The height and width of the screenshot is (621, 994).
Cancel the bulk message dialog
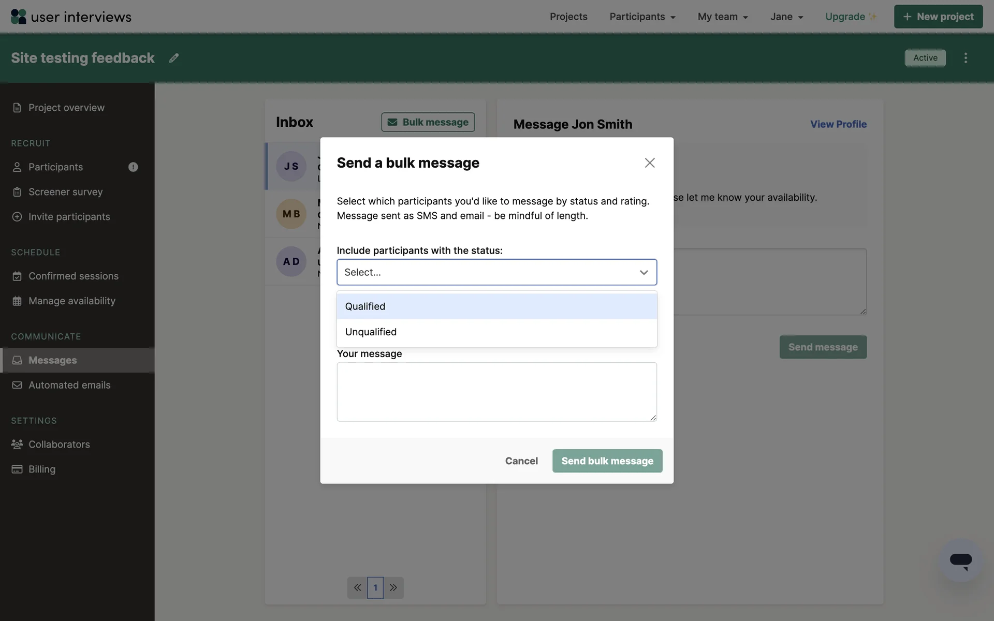521,461
